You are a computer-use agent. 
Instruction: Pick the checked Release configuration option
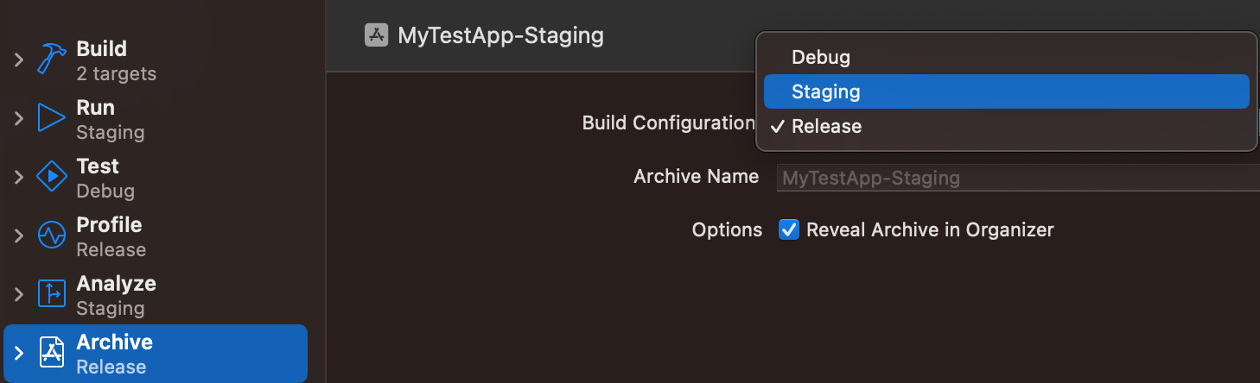pyautogui.click(x=826, y=126)
